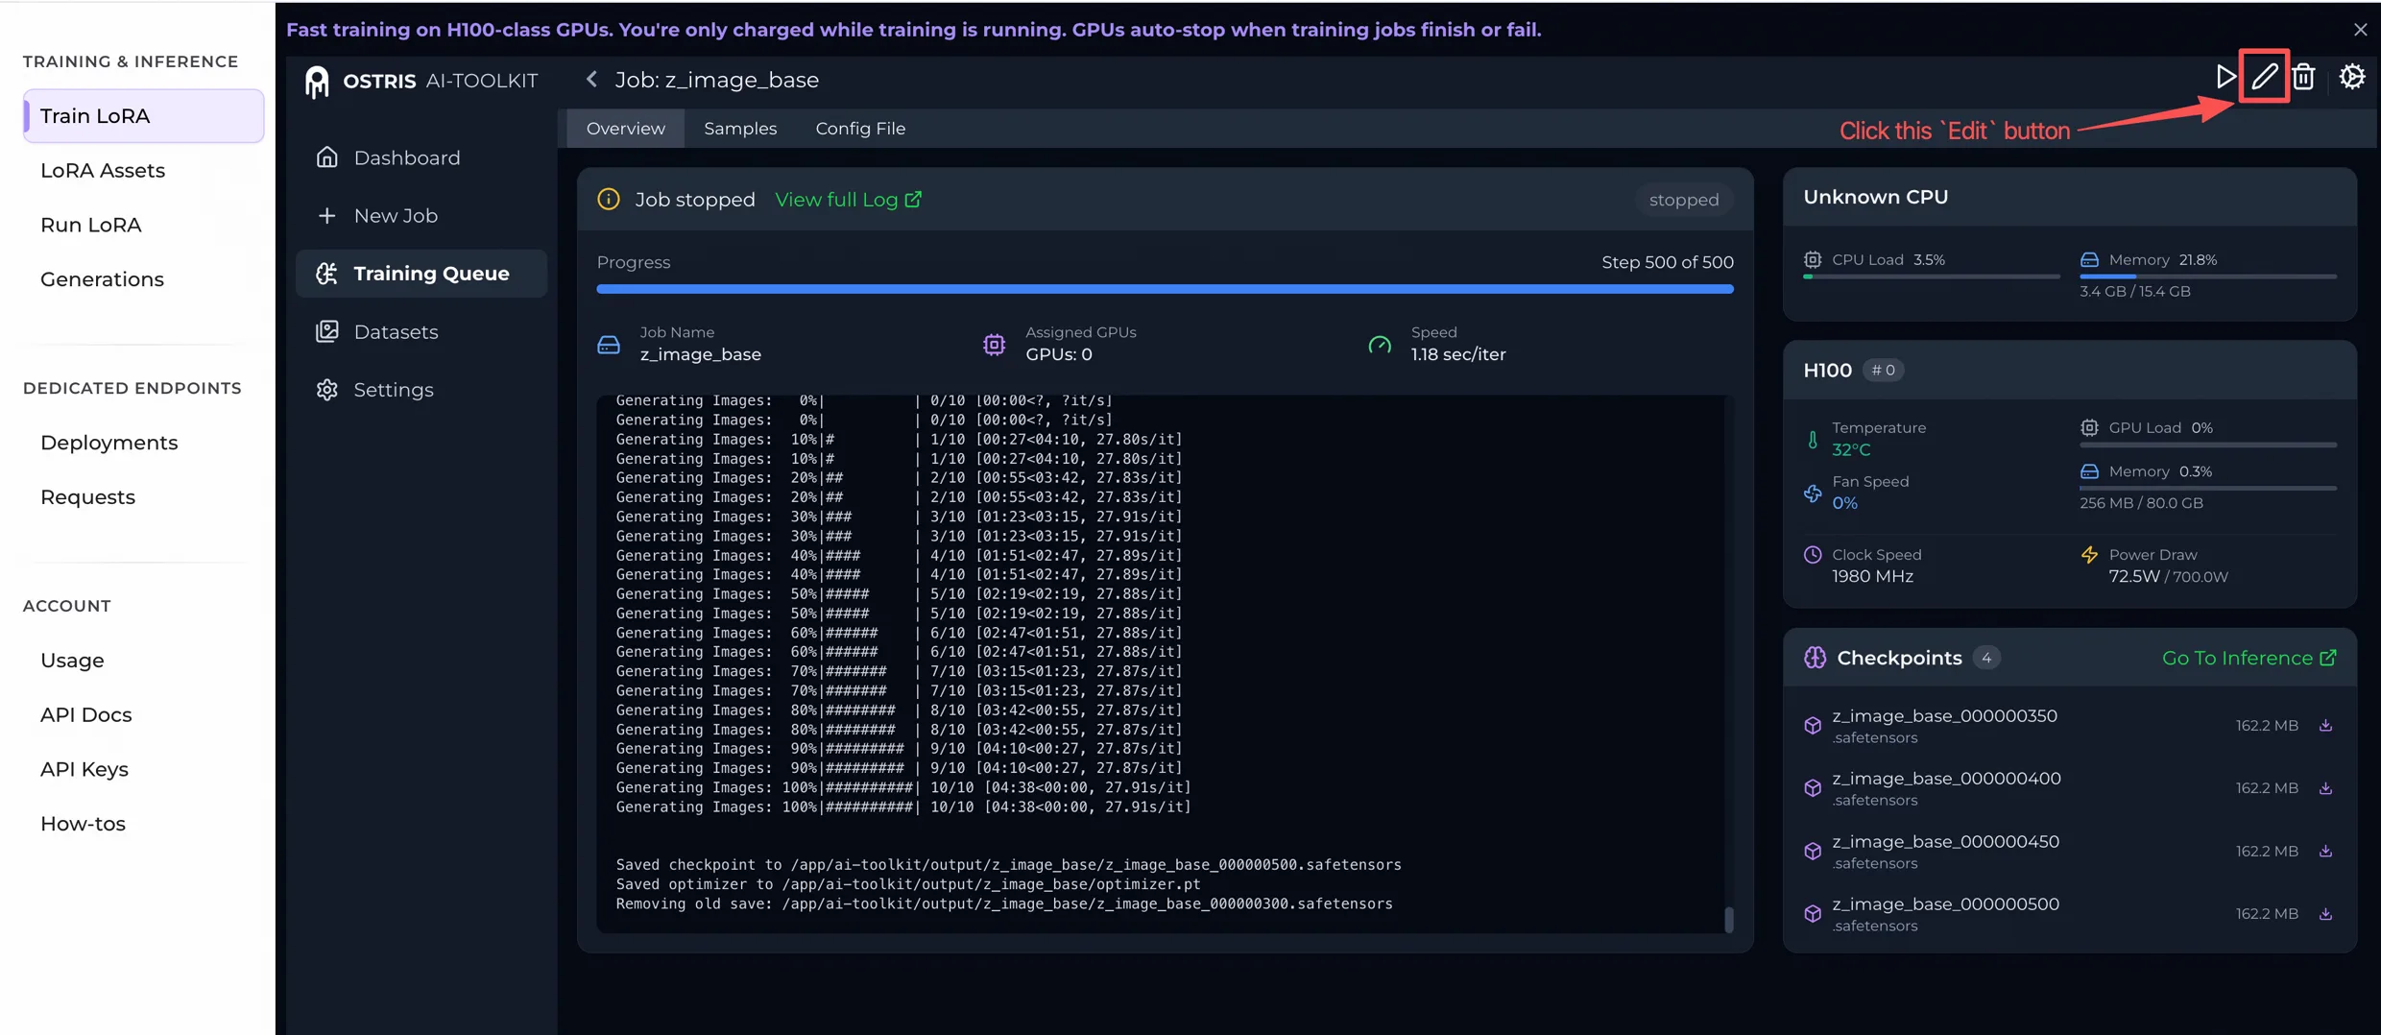Screen dimensions: 2381x1035
Task: Download the z_image_base_000000450 checkpoint
Action: tap(2325, 852)
